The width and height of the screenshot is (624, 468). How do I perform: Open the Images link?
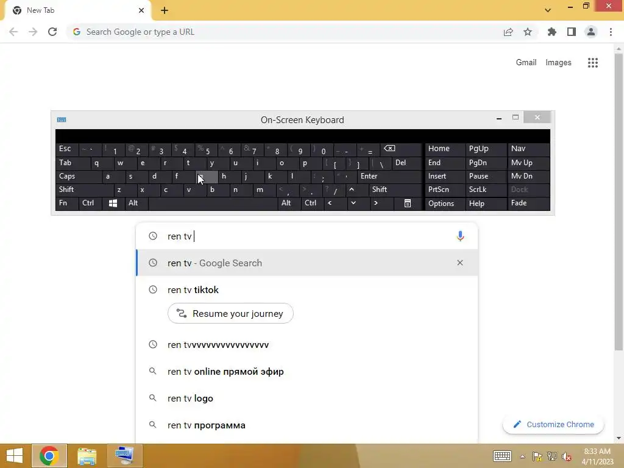tap(558, 63)
